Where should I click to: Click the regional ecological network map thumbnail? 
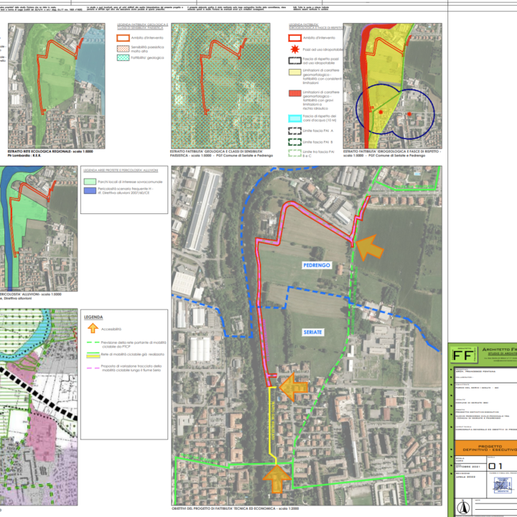click(x=57, y=85)
